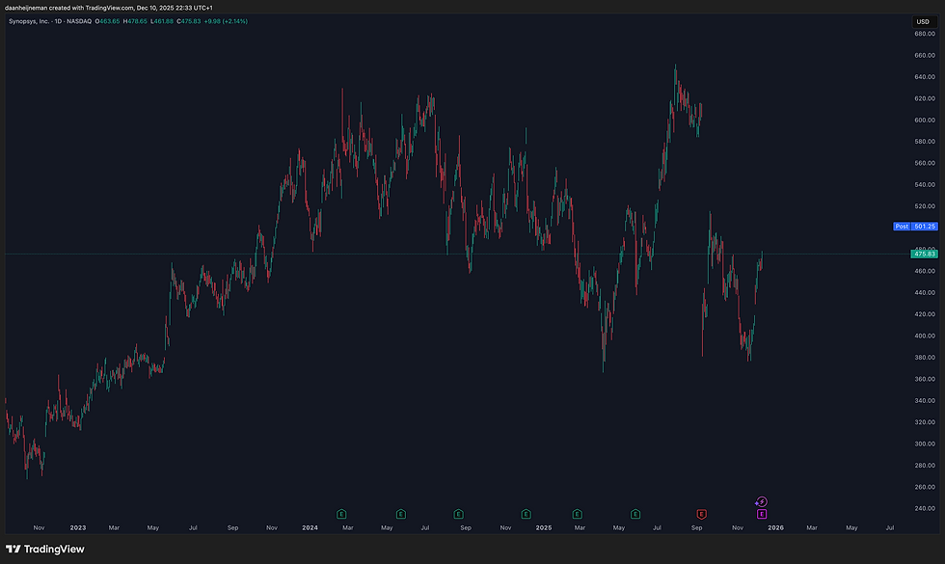Click the 440.00 price axis label
Screen dimensions: 945x564
click(925, 293)
